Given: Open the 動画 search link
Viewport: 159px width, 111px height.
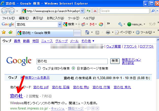Looking at the screenshot, I should point(26,41).
